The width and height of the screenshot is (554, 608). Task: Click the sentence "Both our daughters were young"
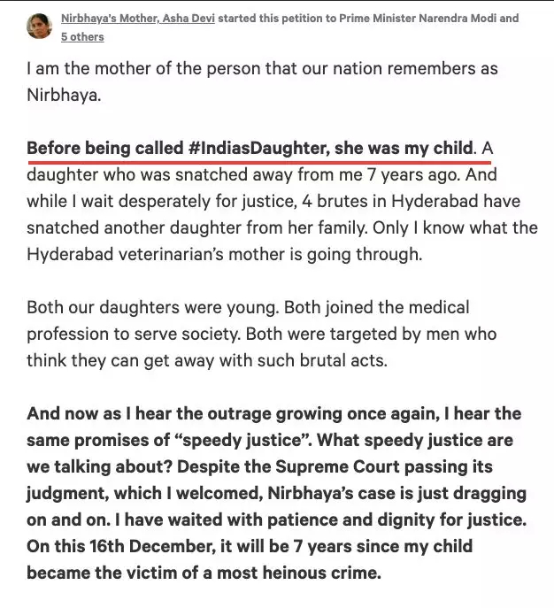pyautogui.click(x=153, y=308)
